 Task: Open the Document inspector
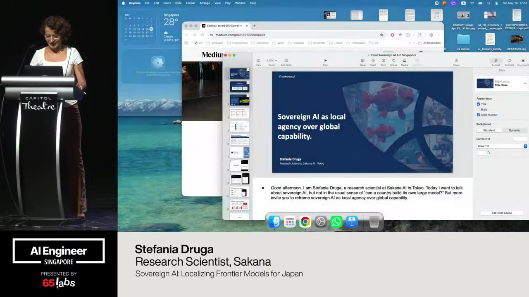523,62
